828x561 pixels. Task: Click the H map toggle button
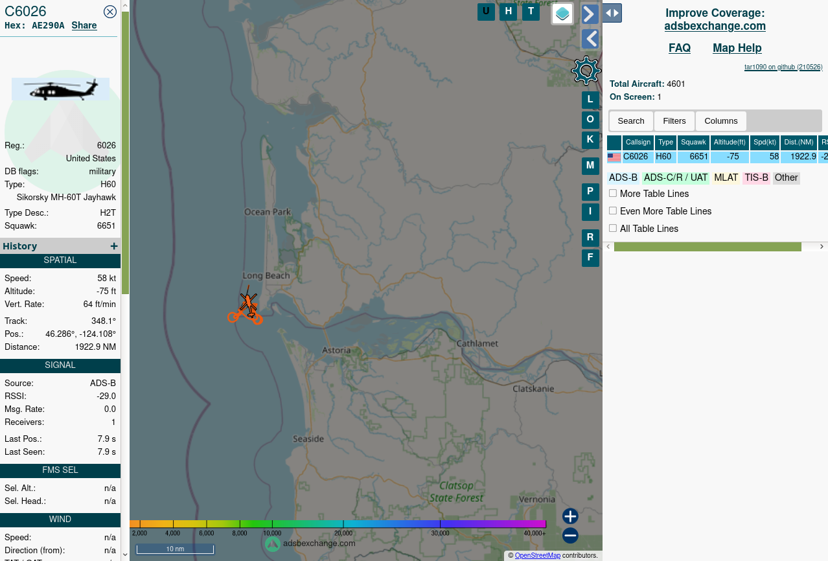pos(509,12)
